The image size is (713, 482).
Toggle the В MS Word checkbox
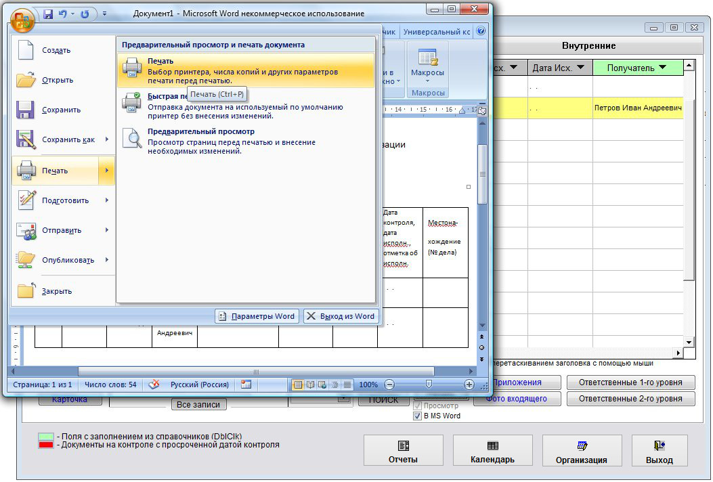(417, 416)
